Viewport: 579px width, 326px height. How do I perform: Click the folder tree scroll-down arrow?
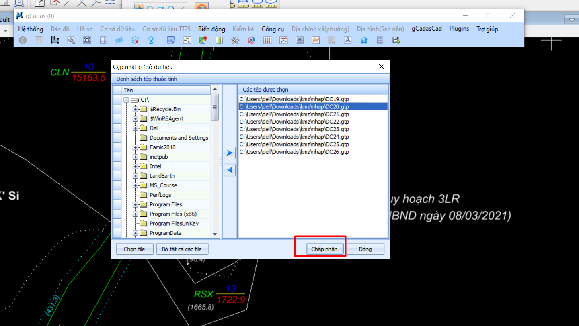(215, 234)
